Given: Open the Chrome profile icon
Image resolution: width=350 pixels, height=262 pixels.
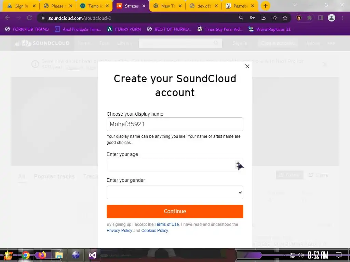Looking at the screenshot, I should [x=332, y=18].
